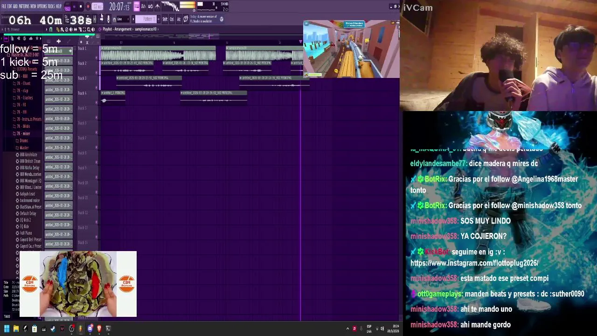Screen dimensions: 597x336
Task: Open File Explorer from taskbar
Action: 16,329
